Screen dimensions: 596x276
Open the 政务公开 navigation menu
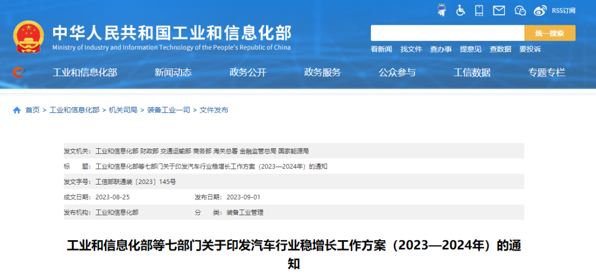click(248, 72)
